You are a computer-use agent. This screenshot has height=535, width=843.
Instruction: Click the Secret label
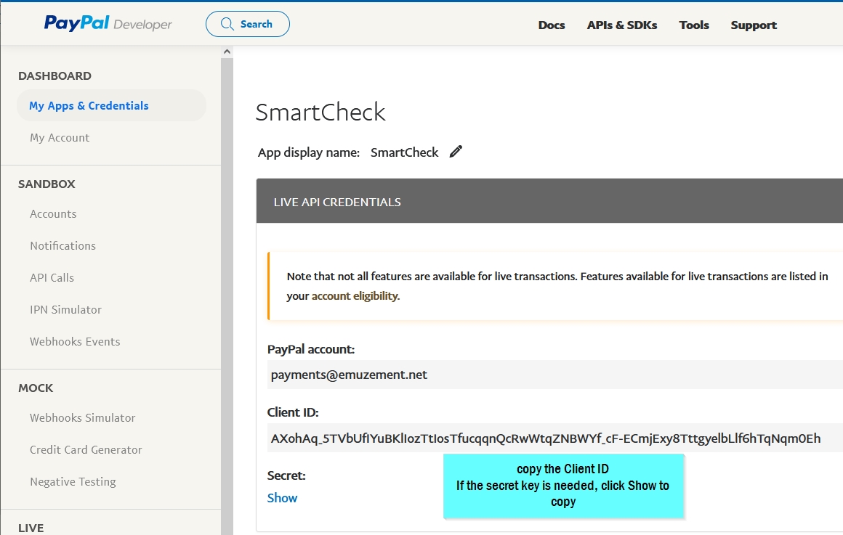pos(286,476)
